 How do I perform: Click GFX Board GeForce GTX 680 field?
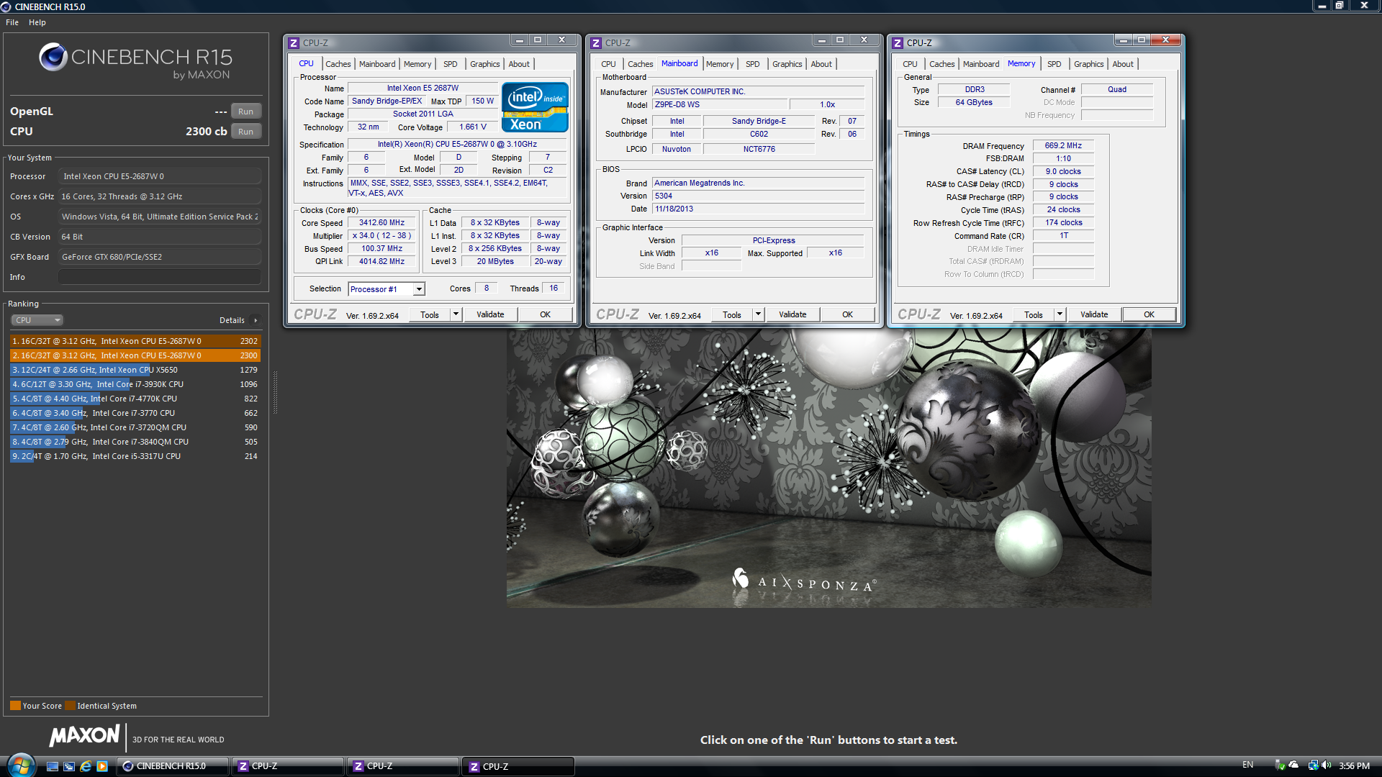tap(160, 257)
